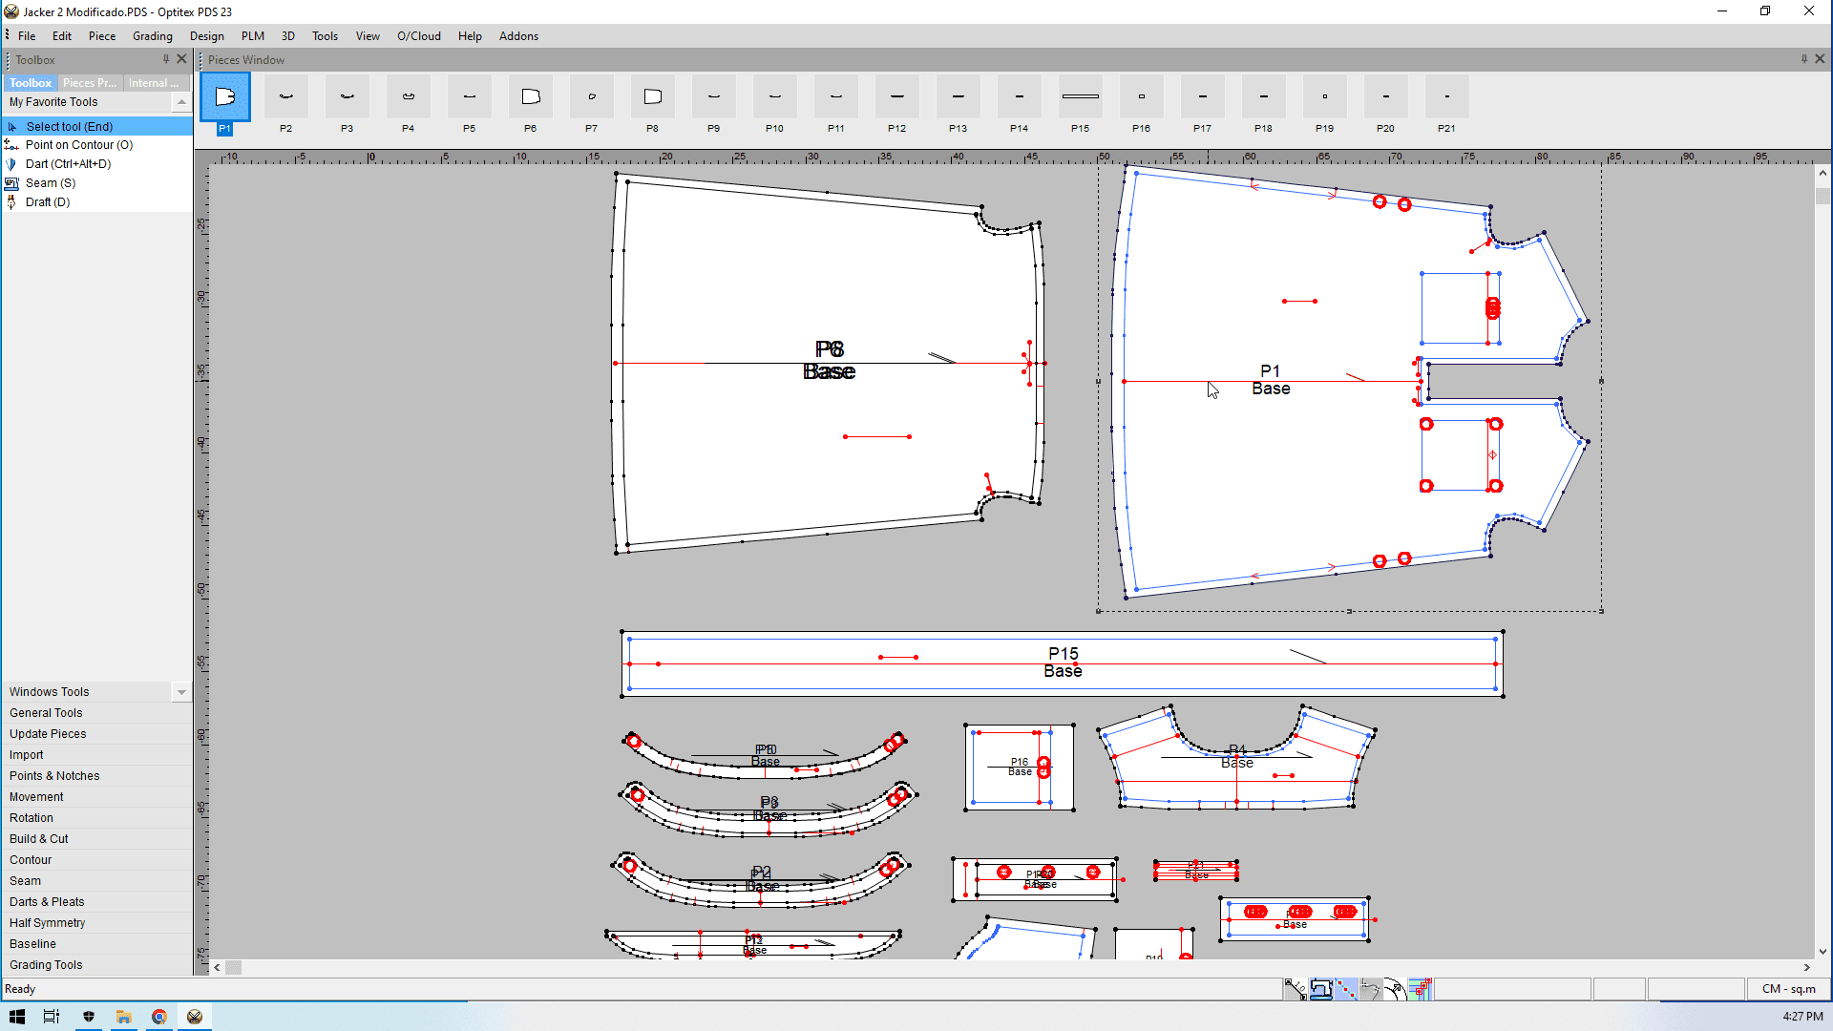Open Points & Notches tool group

[x=54, y=776]
